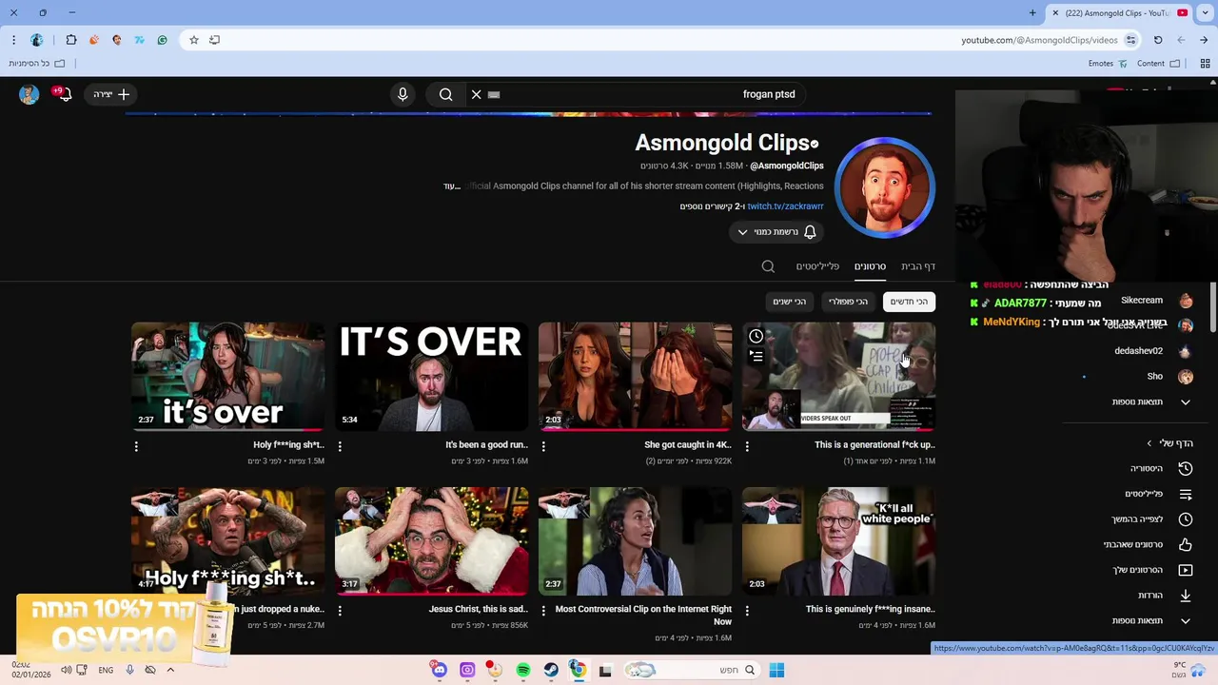Image resolution: width=1218 pixels, height=685 pixels.
Task: Open the Emotes bookmark
Action: [1108, 64]
